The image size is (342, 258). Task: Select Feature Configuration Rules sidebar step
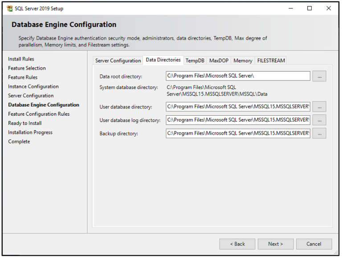39,114
